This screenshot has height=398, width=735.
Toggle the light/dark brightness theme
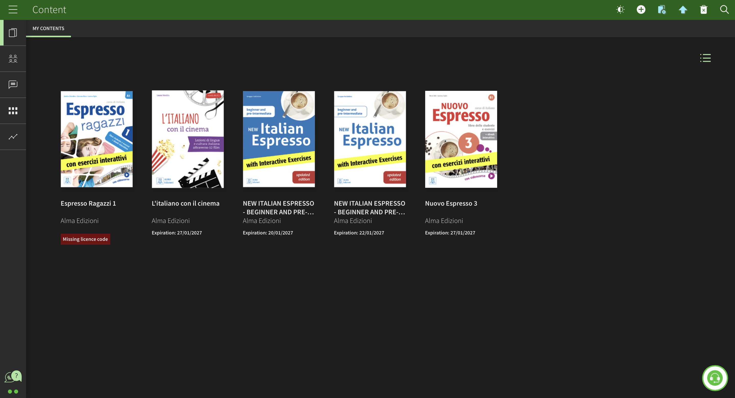[x=620, y=10]
